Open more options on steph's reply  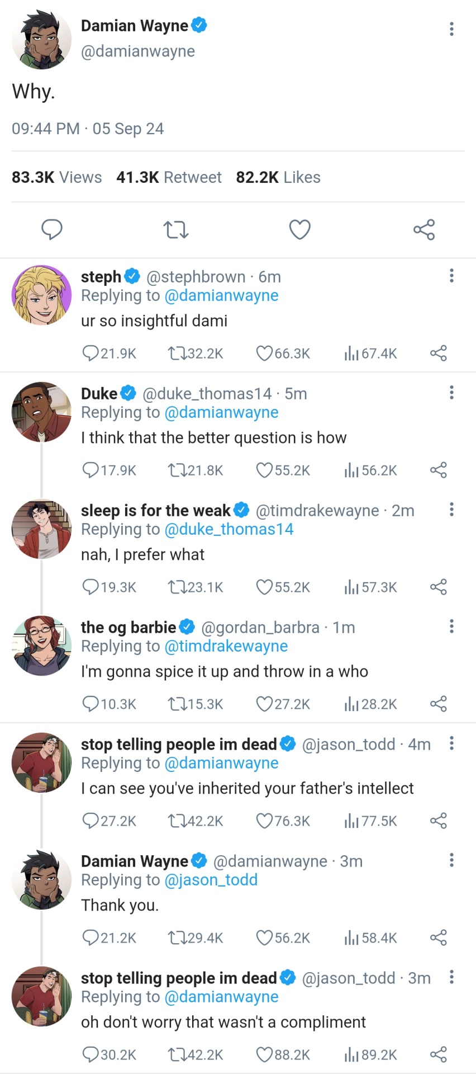click(x=451, y=275)
